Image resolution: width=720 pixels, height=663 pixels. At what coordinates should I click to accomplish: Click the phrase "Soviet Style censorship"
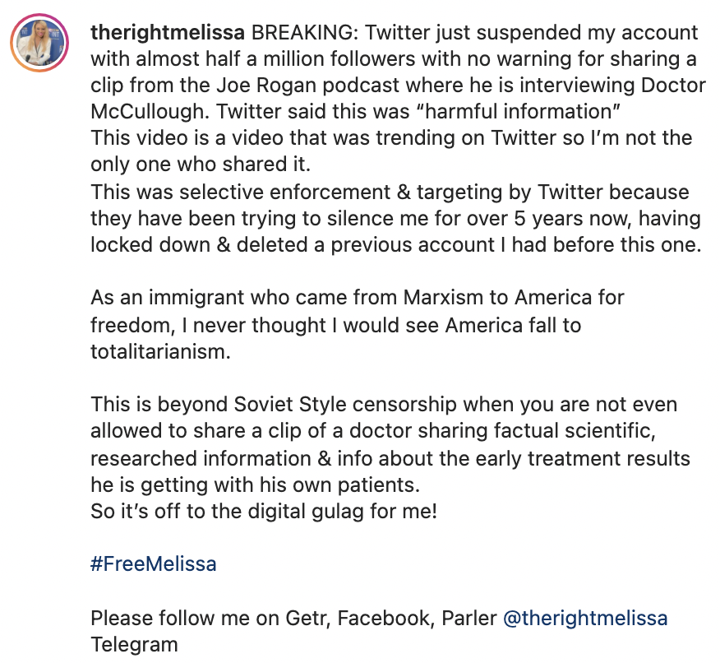pyautogui.click(x=345, y=405)
